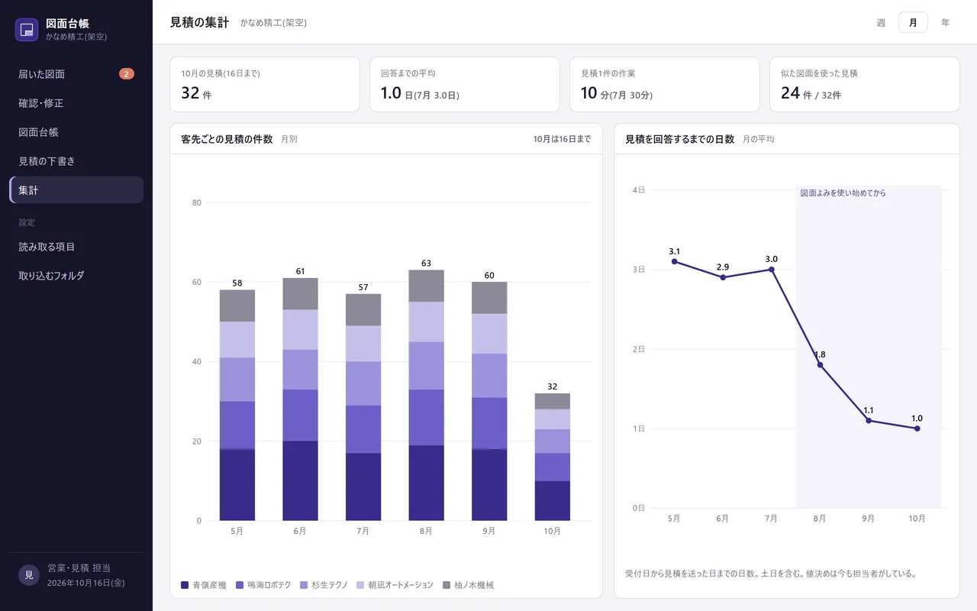The width and height of the screenshot is (977, 611).
Task: Click the 似た図面を使った見積 card
Action: 865,84
